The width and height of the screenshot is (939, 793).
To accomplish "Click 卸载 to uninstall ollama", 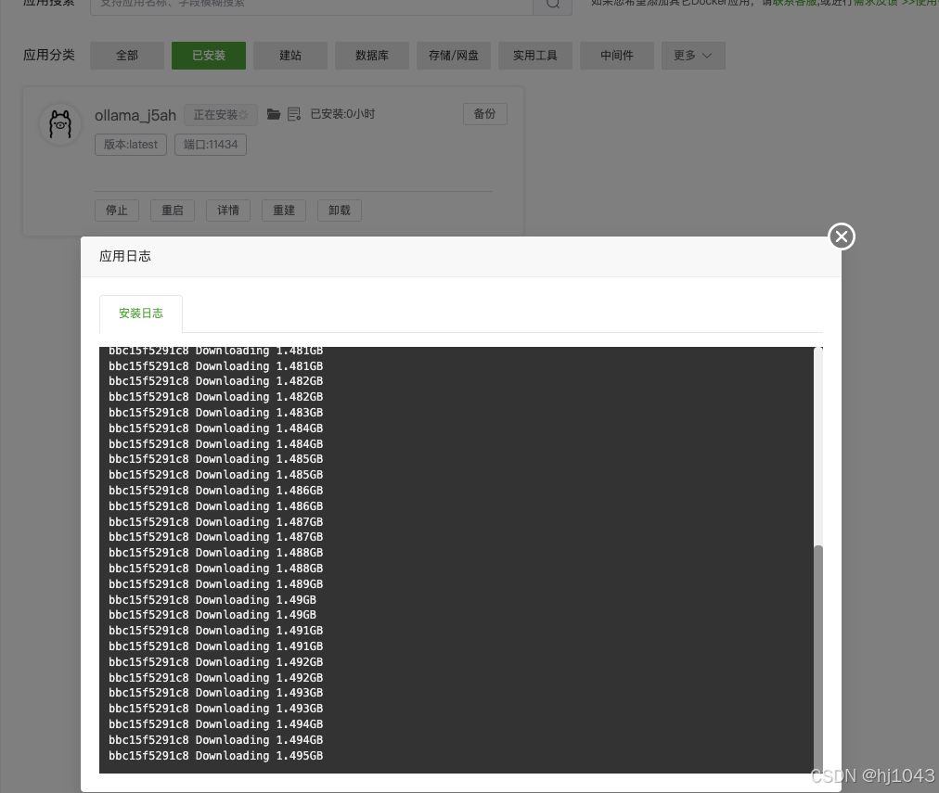I will click(340, 210).
